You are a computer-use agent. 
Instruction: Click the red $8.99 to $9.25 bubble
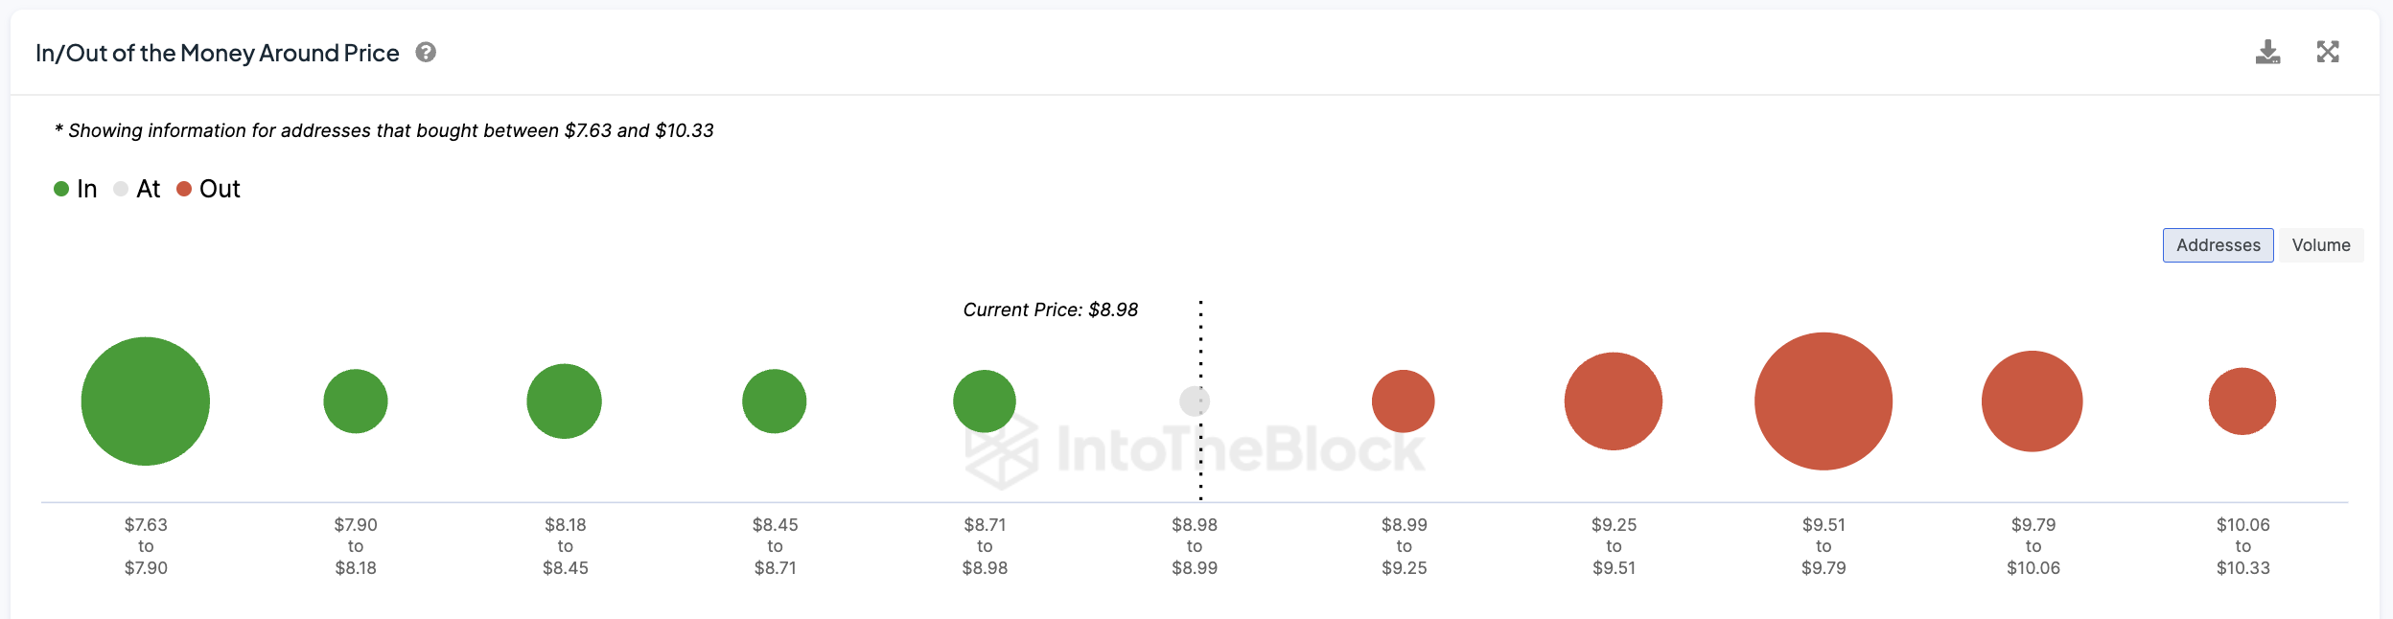[x=1404, y=401]
